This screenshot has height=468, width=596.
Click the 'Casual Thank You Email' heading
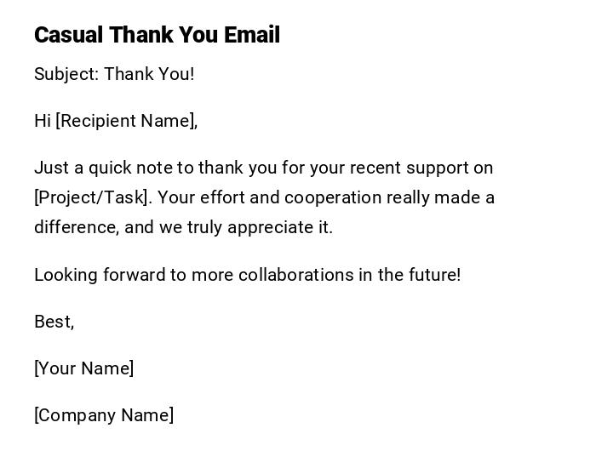pos(157,35)
